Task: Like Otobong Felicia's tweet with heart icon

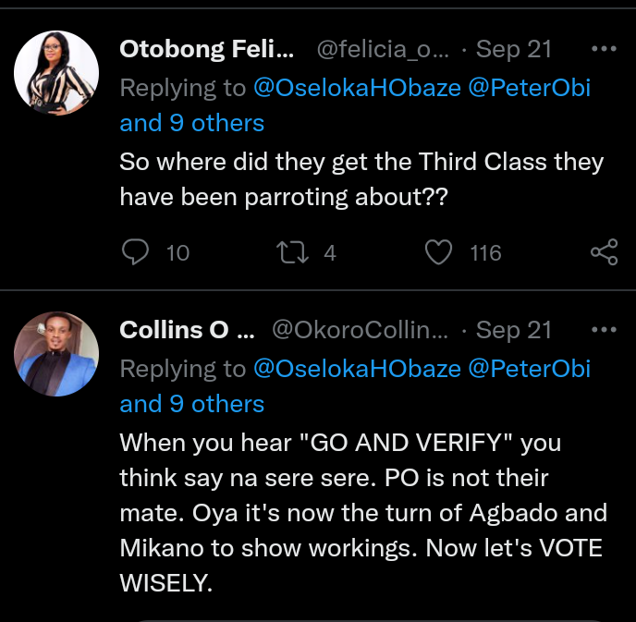Action: point(440,252)
